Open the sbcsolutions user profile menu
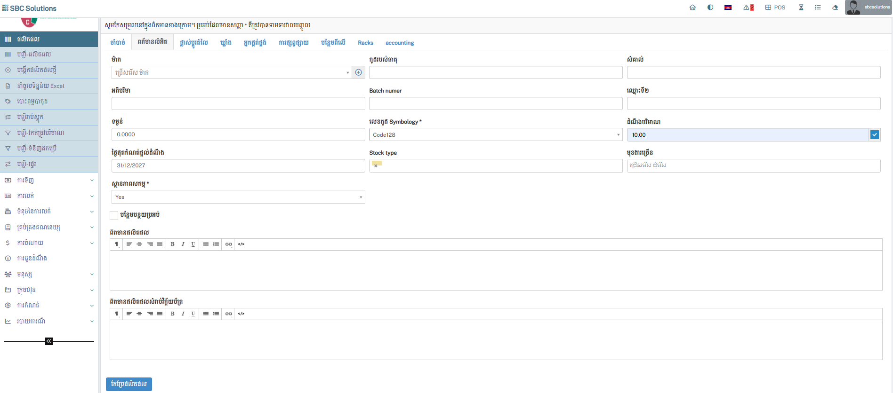Screen dimensions: 893x393 [x=868, y=8]
